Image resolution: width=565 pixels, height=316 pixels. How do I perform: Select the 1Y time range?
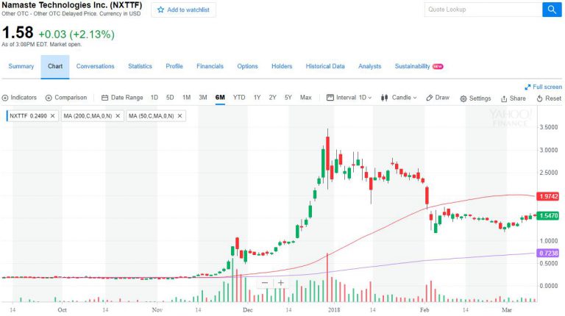coord(257,98)
